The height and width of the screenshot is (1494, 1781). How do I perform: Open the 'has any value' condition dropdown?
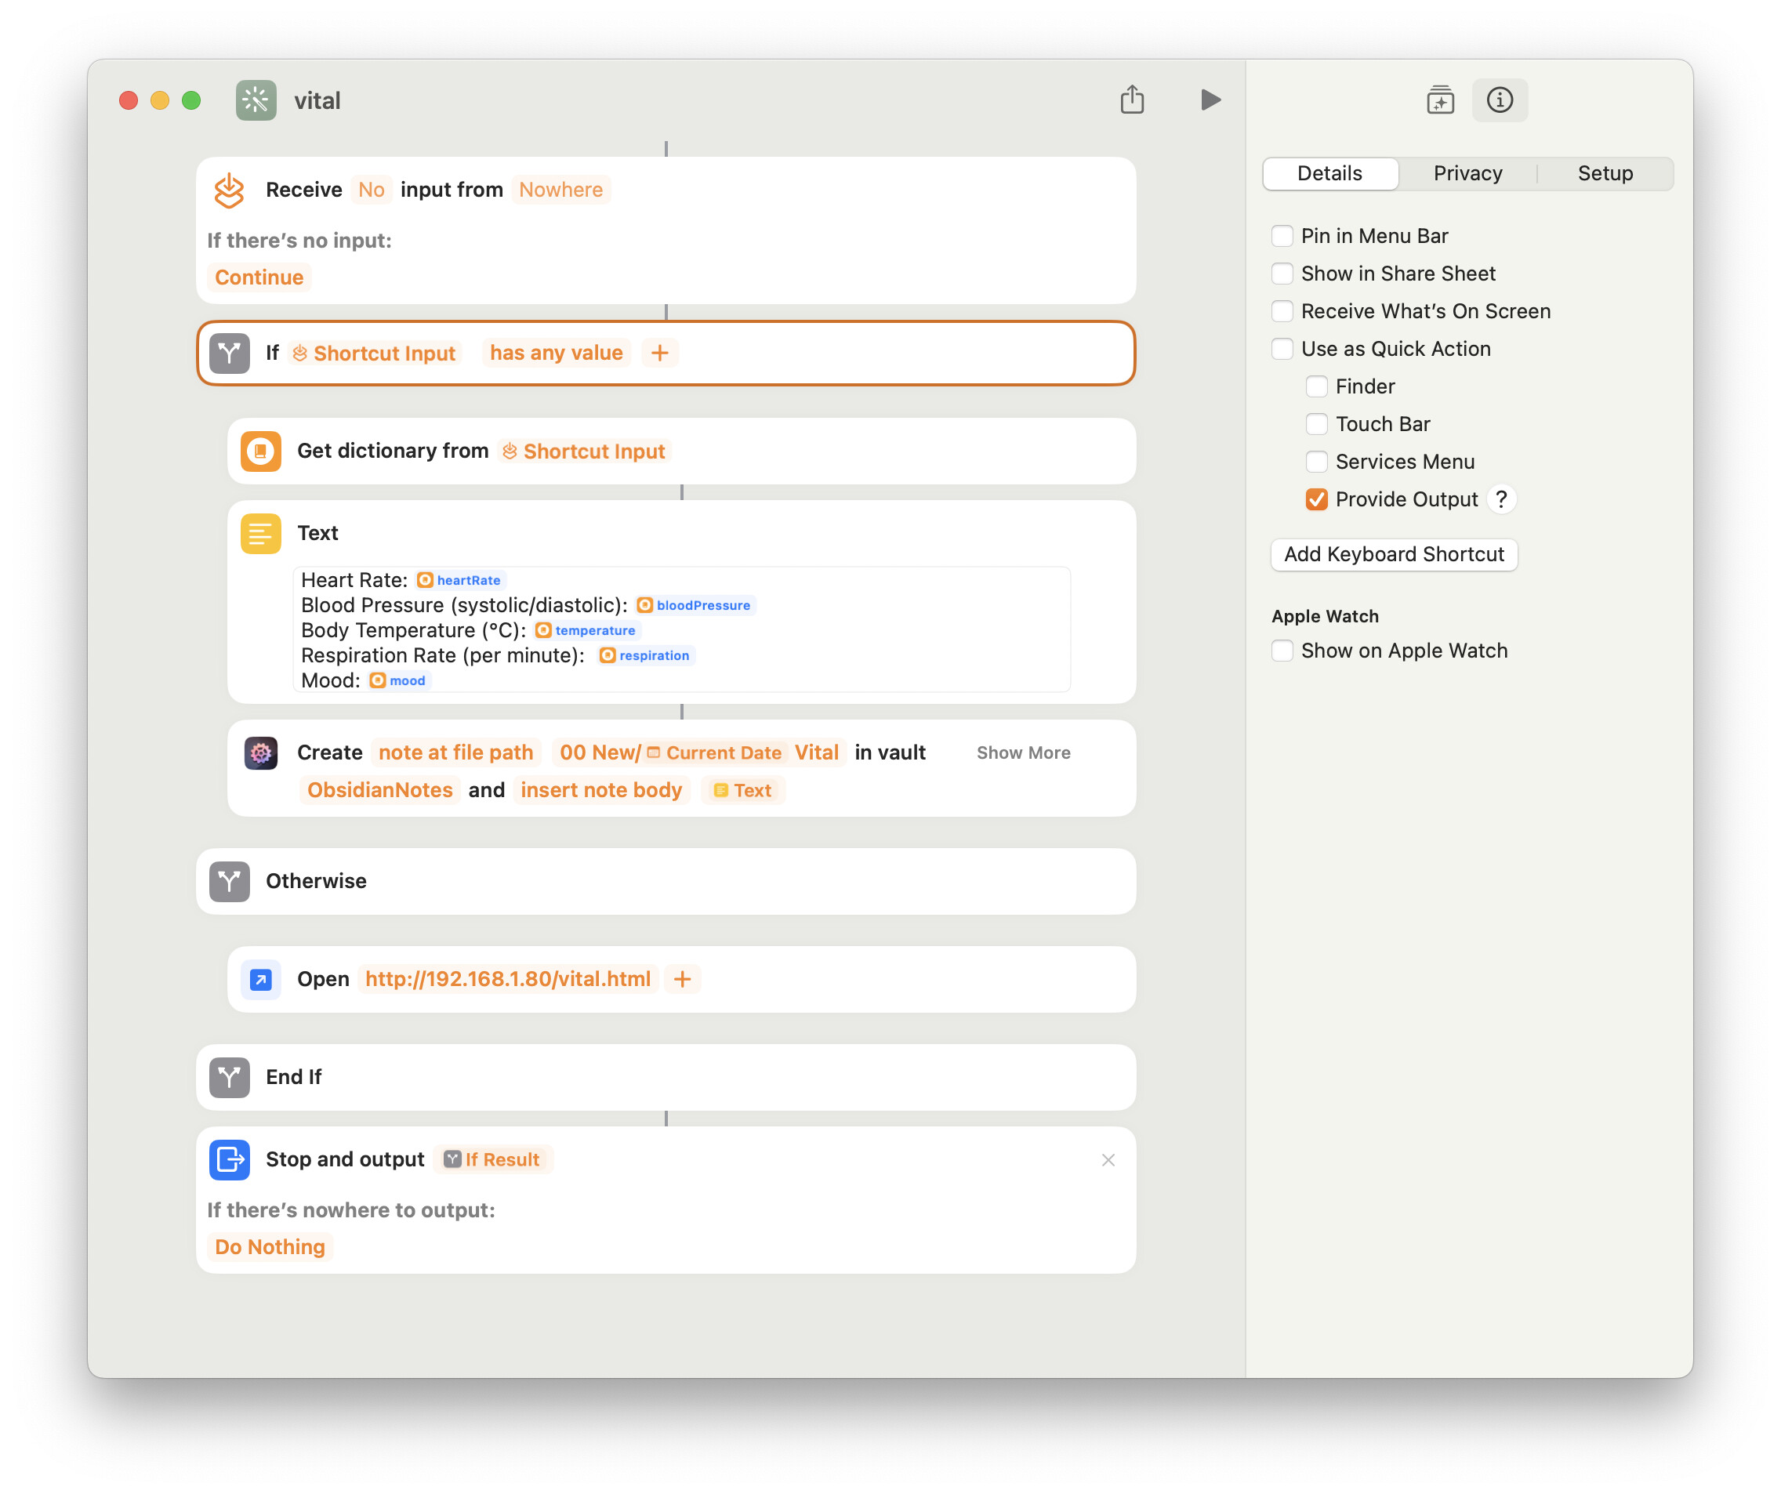tap(556, 353)
